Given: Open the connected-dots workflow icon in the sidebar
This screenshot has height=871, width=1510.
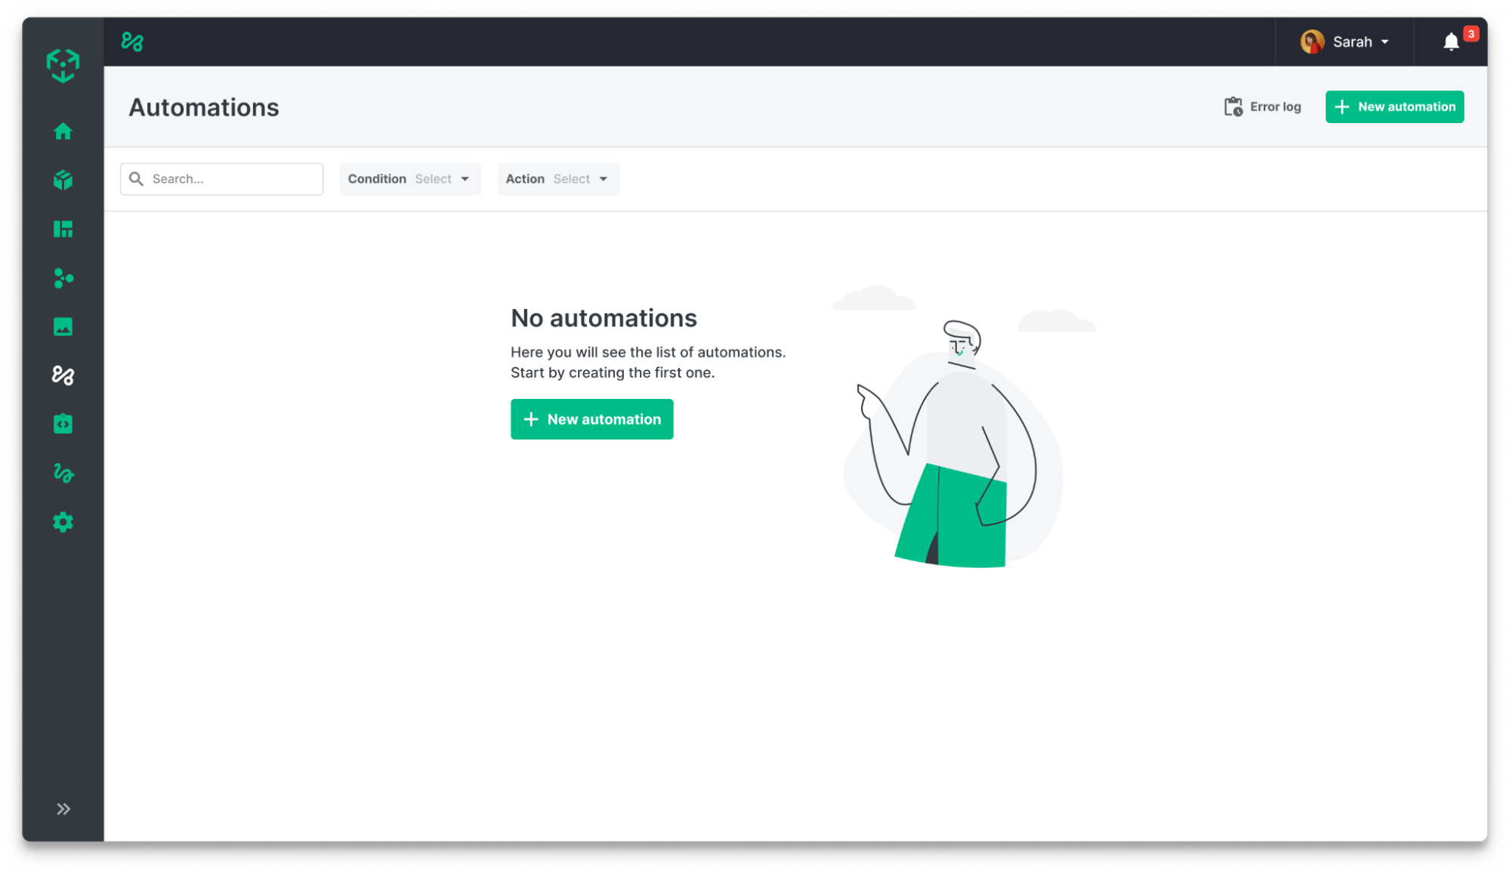Looking at the screenshot, I should (63, 278).
